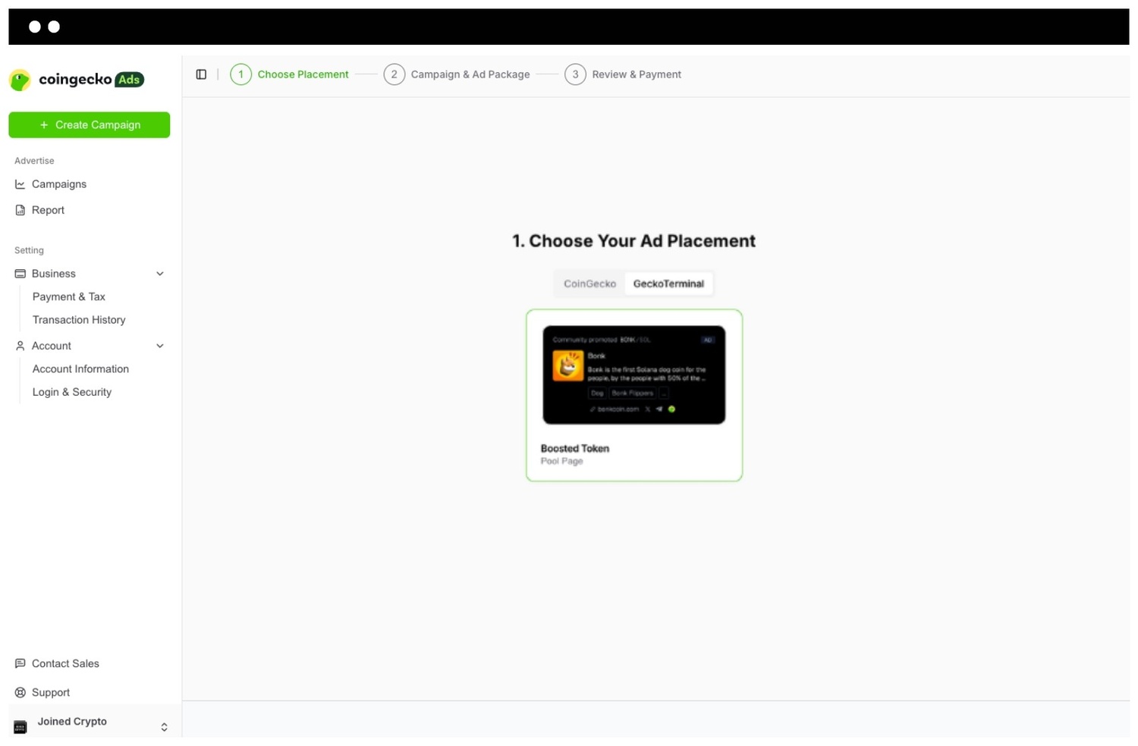Click the Report document icon
Image resolution: width=1138 pixels, height=746 pixels.
point(20,210)
